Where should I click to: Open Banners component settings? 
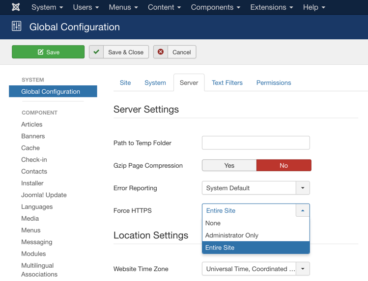(x=33, y=136)
